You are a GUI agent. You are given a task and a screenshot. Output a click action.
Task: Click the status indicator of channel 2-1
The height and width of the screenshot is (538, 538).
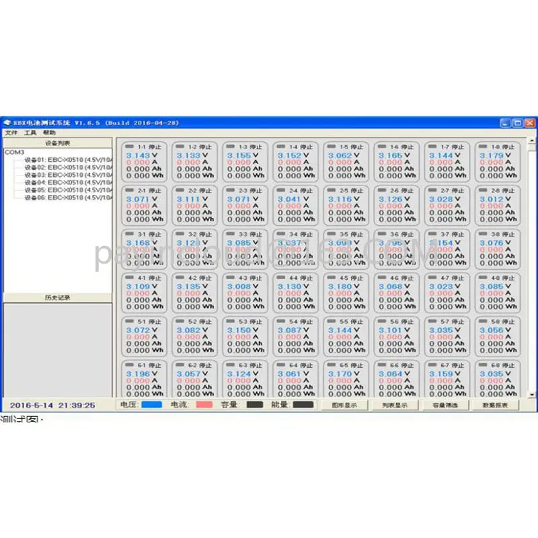[129, 190]
